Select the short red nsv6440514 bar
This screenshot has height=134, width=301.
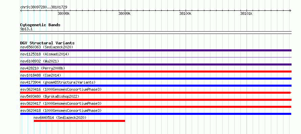[x=79, y=121]
